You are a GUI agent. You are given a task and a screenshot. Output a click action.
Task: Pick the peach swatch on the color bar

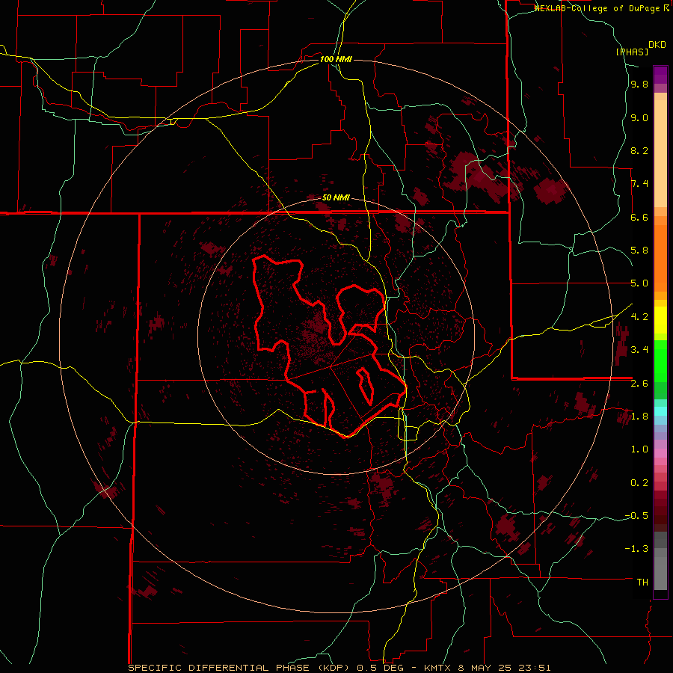coord(660,153)
